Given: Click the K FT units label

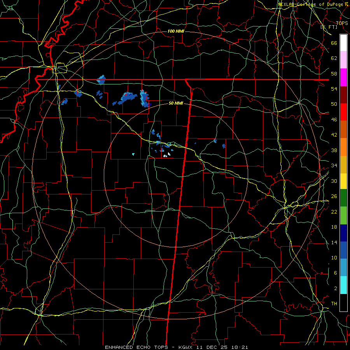Looking at the screenshot, I should coord(329,27).
